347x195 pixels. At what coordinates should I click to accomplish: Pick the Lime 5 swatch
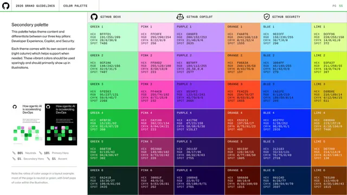(x=329, y=152)
